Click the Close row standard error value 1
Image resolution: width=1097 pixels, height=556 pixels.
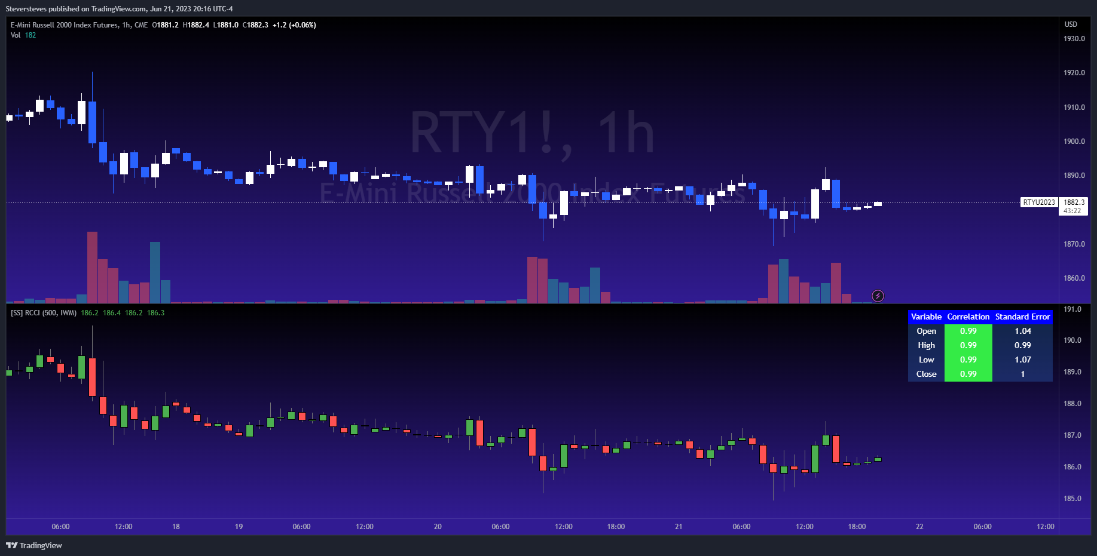pyautogui.click(x=1022, y=374)
